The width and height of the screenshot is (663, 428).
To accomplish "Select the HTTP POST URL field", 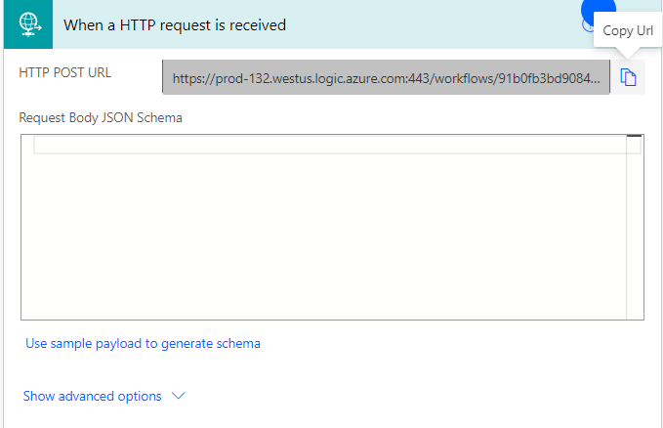I will tap(386, 77).
